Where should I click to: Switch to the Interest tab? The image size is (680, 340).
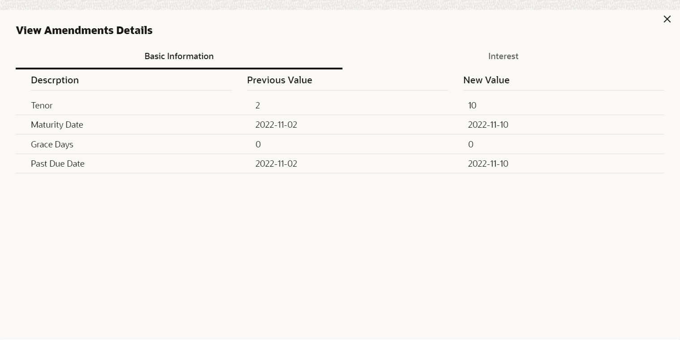click(503, 56)
